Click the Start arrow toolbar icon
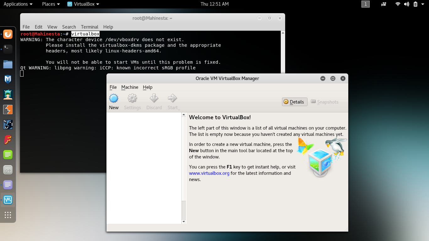This screenshot has height=241, width=429. pos(172,102)
